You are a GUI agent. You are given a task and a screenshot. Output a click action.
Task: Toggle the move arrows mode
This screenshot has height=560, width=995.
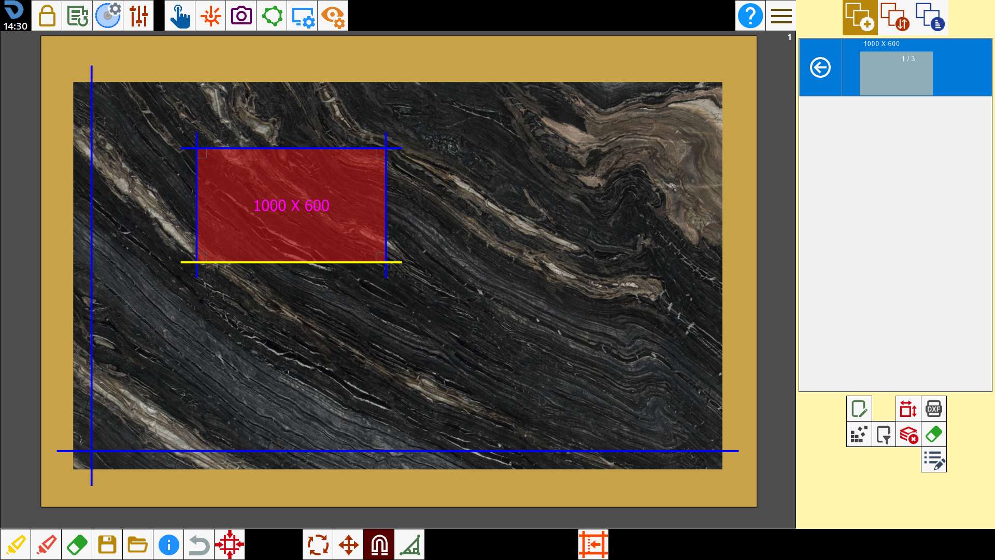tap(348, 544)
